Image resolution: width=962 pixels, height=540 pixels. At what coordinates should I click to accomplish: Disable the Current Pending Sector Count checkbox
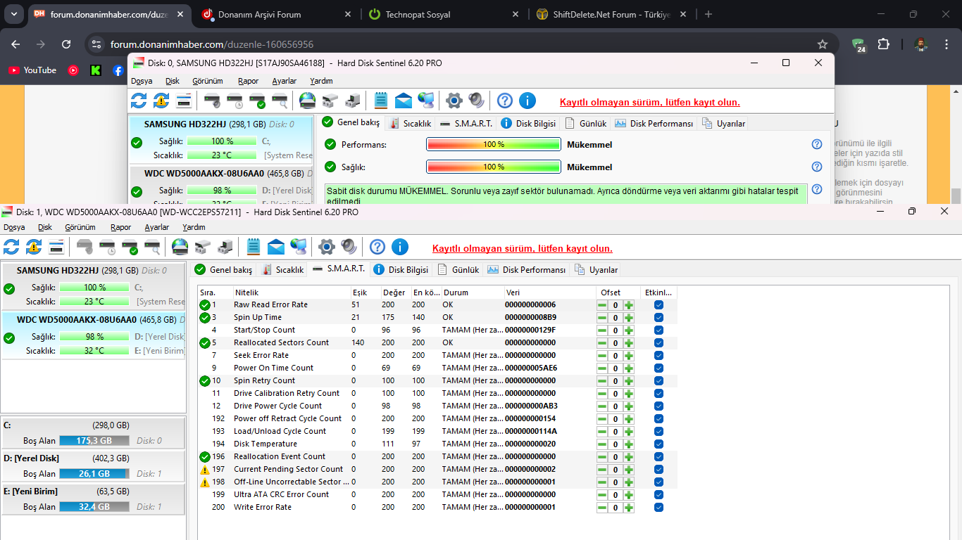[x=658, y=469]
